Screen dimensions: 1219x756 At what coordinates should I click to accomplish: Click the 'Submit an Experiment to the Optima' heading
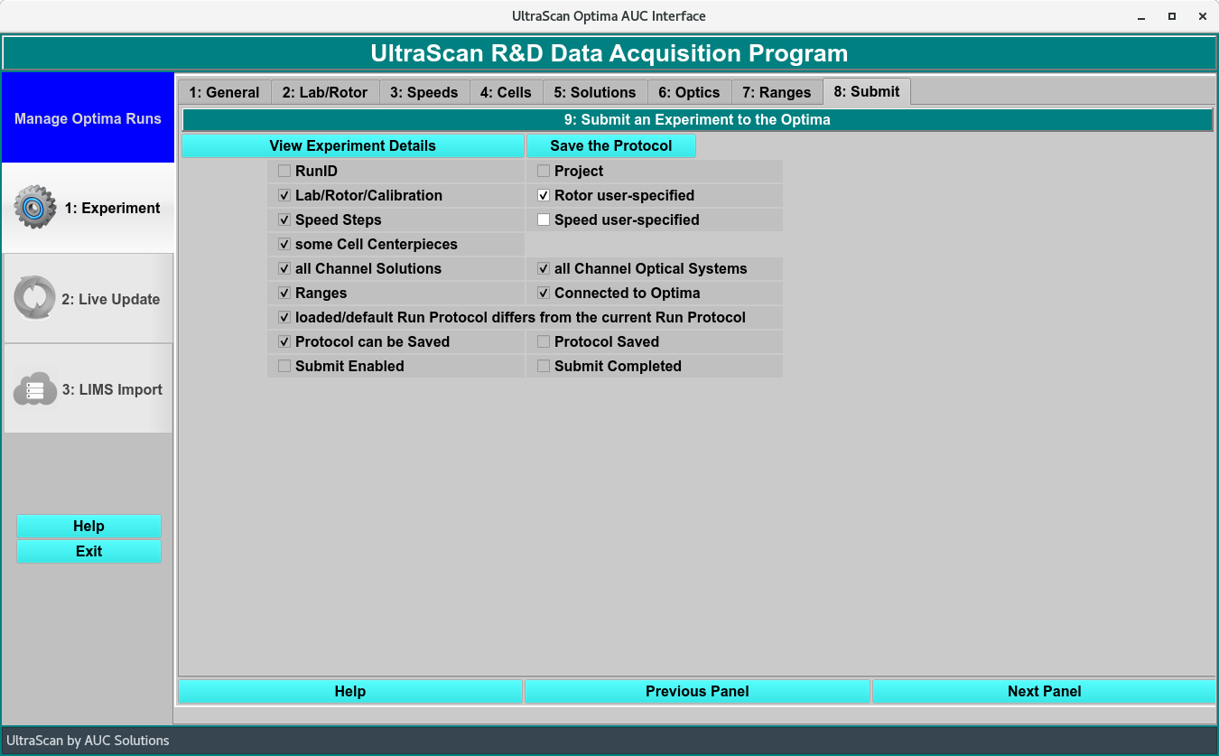tap(697, 119)
